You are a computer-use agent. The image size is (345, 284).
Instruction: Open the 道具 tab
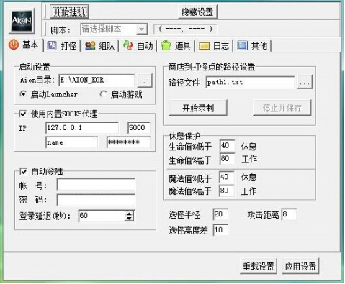pos(176,45)
